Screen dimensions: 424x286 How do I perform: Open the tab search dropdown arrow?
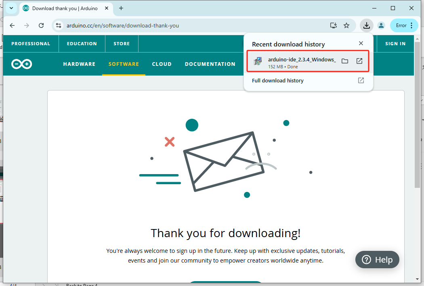(11, 8)
